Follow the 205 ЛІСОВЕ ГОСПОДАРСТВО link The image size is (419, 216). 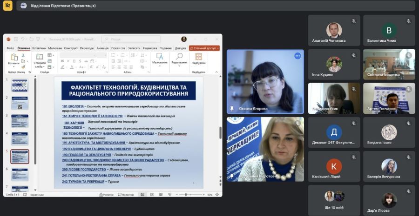pos(84,170)
